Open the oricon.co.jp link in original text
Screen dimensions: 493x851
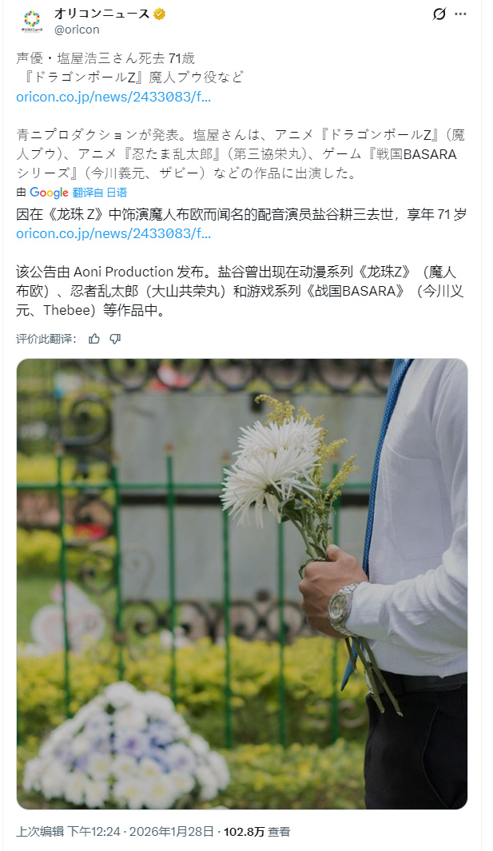click(x=113, y=97)
